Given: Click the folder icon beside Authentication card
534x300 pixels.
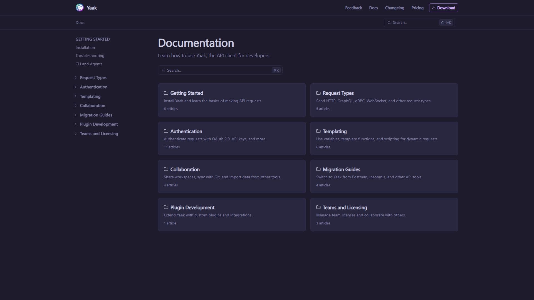Looking at the screenshot, I should [x=166, y=131].
